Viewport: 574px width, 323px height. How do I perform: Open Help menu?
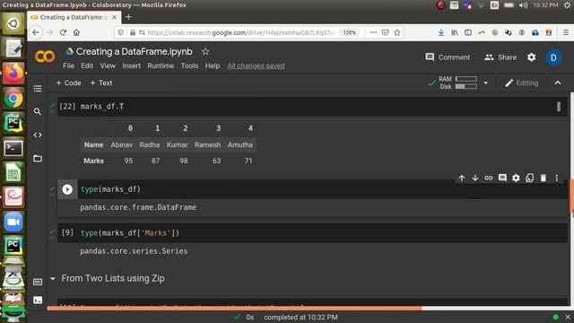pos(213,65)
